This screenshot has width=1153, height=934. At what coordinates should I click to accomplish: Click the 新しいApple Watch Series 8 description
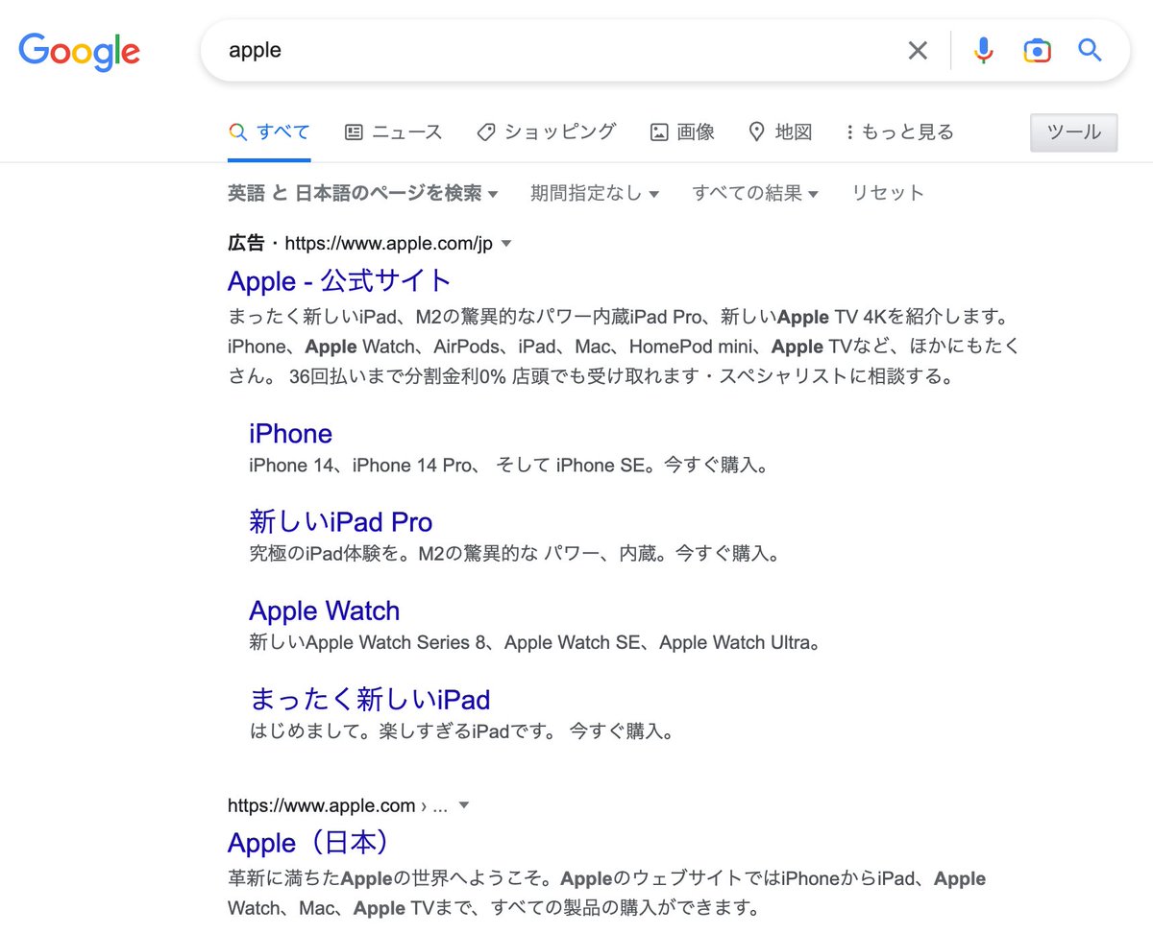click(536, 642)
